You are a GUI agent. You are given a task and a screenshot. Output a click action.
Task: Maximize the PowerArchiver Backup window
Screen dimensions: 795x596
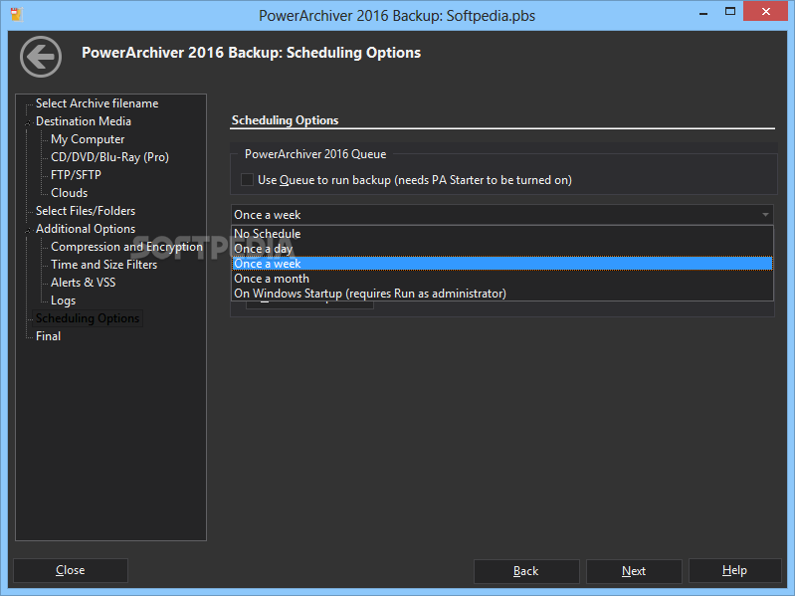[730, 12]
